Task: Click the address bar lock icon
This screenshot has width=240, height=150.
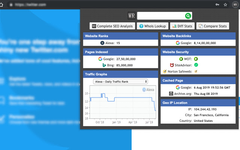Action: click(11, 5)
